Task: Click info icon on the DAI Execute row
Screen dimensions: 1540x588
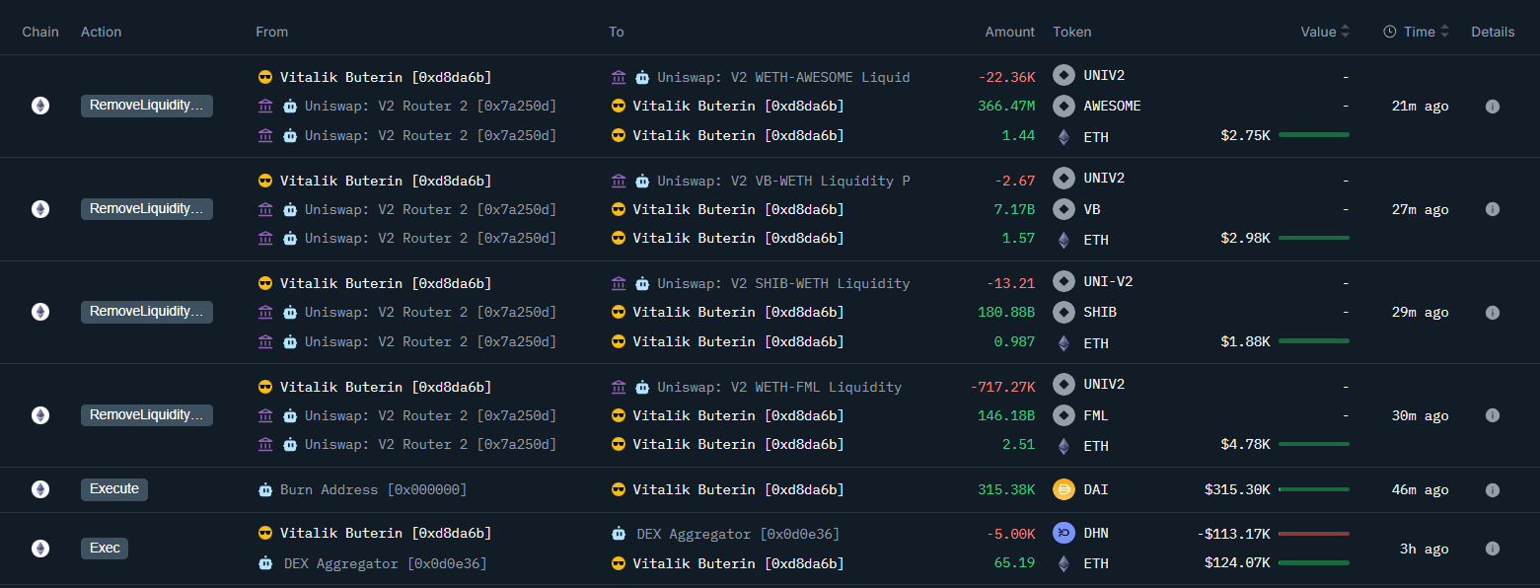Action: pyautogui.click(x=1492, y=490)
